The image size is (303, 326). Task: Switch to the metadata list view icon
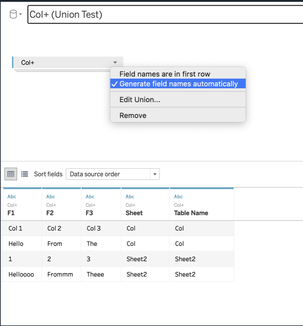coord(24,174)
